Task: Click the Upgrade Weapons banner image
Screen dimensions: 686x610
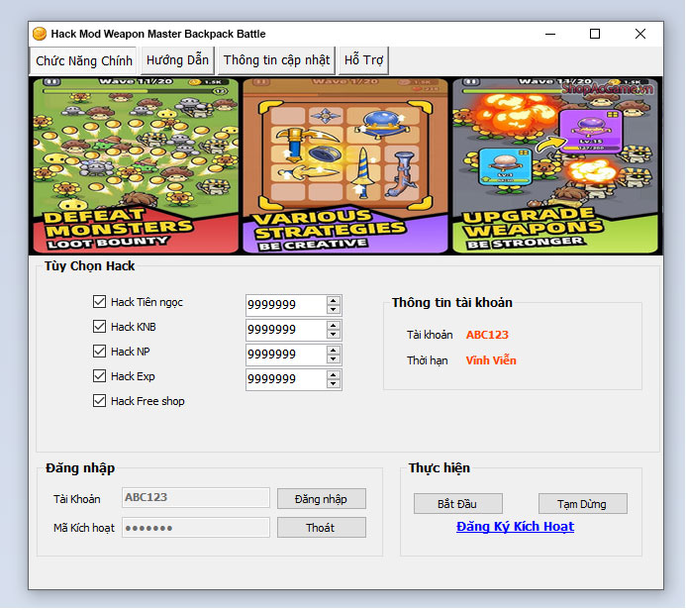Action: [x=555, y=165]
